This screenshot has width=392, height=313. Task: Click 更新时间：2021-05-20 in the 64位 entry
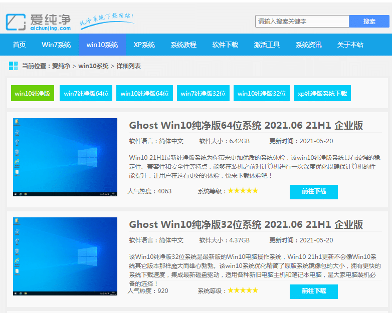(301, 141)
